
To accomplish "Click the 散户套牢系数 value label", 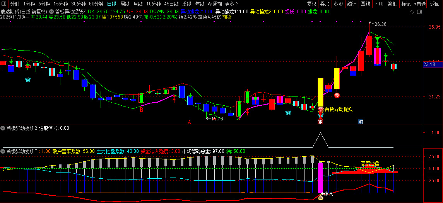I will (x=74, y=151).
